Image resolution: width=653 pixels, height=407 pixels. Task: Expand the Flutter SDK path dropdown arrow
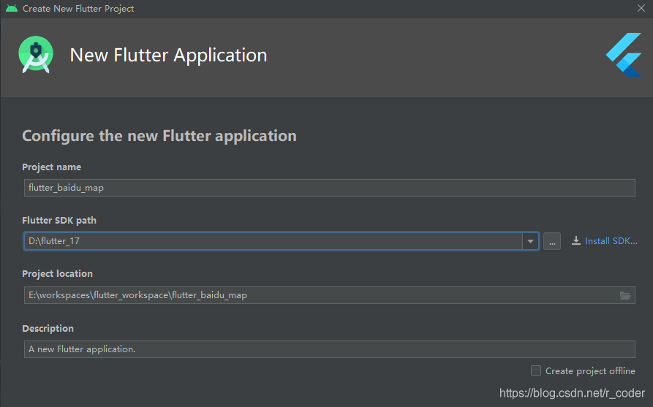click(531, 241)
